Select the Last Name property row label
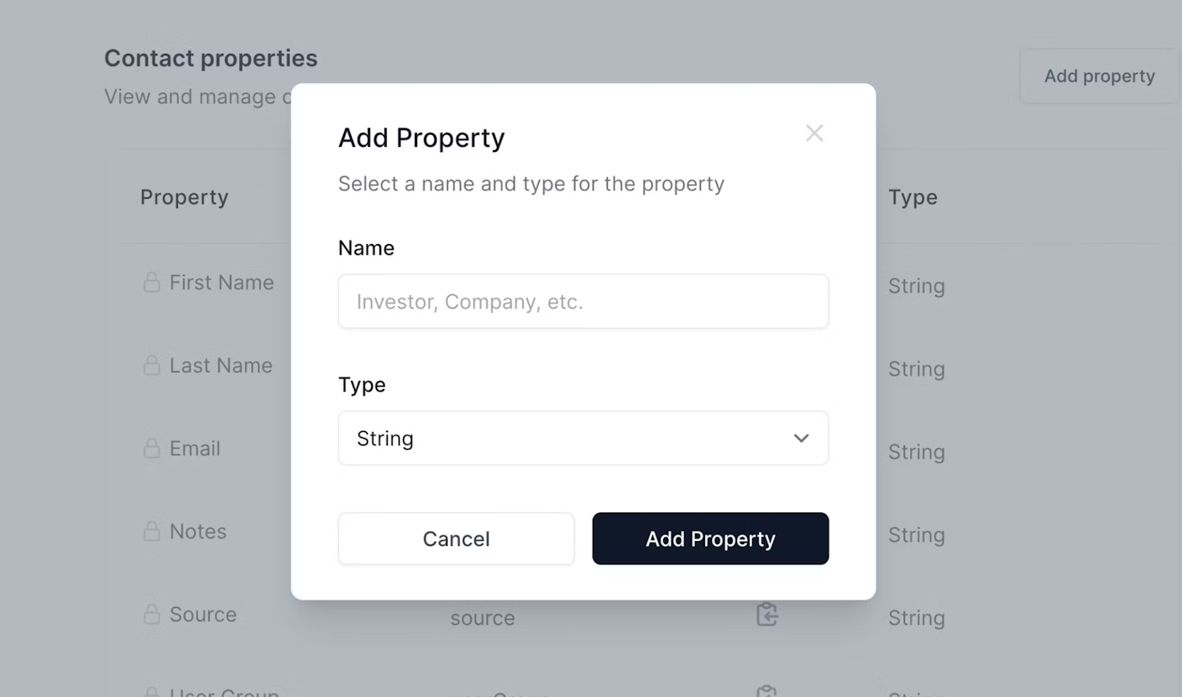The image size is (1182, 697). 221,366
